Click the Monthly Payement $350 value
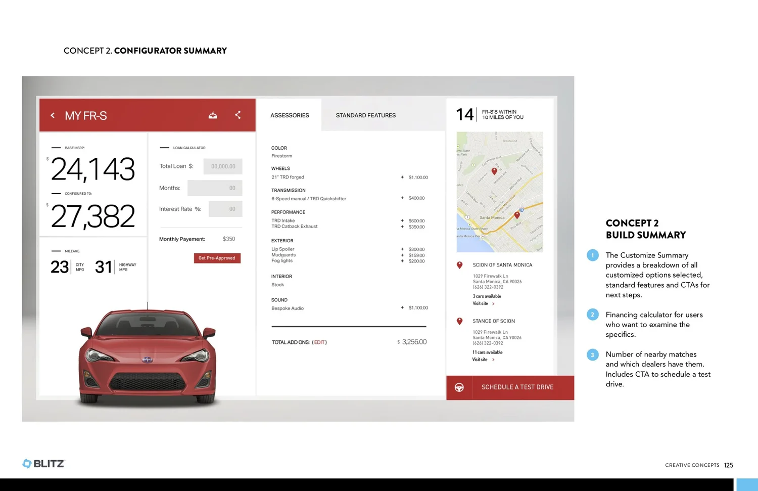The width and height of the screenshot is (758, 491). coord(229,239)
